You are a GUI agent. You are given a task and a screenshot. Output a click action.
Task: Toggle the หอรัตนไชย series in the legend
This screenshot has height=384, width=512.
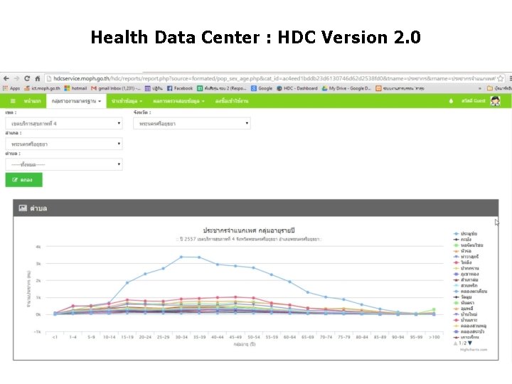[468, 245]
